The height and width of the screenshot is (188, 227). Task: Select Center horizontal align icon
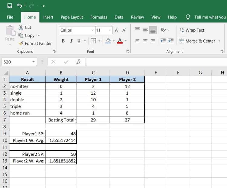(x=145, y=41)
